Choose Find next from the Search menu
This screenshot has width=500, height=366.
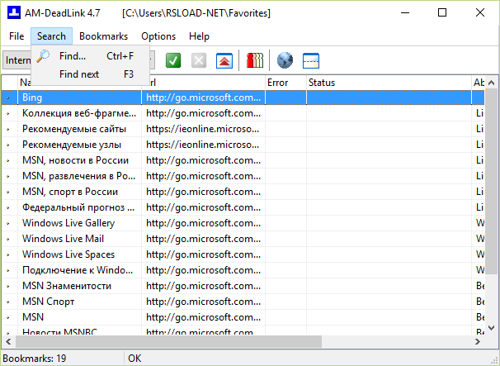90,74
